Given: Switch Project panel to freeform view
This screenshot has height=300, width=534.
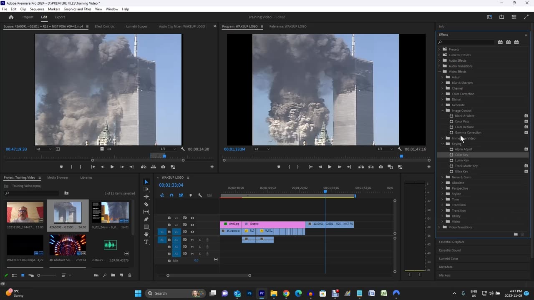Looking at the screenshot, I should (30, 275).
